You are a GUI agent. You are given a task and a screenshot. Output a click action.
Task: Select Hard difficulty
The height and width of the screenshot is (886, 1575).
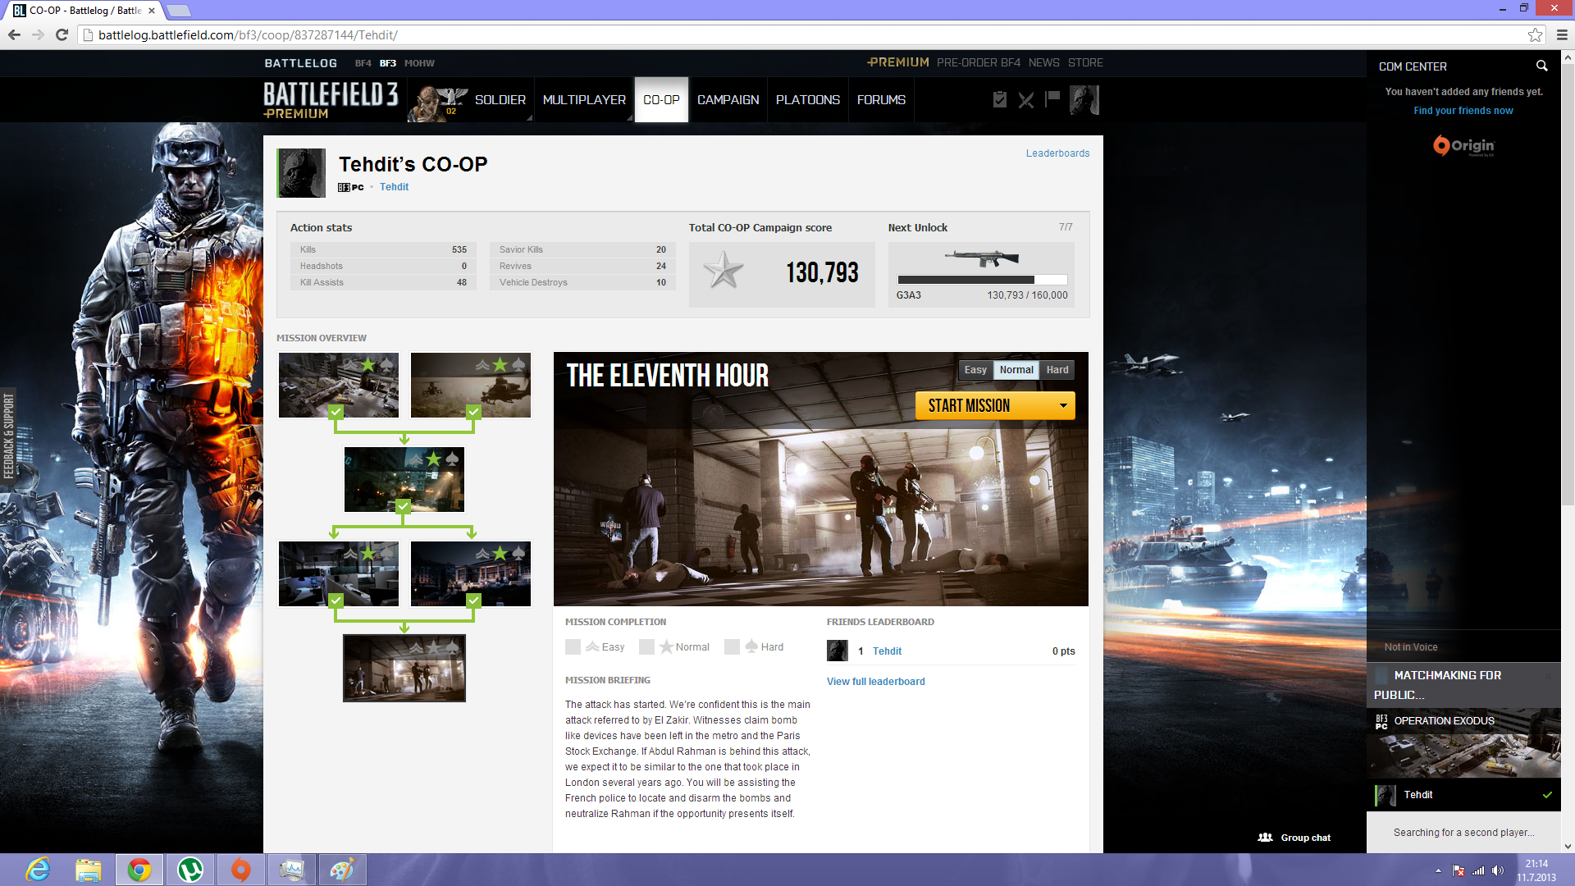point(1057,370)
